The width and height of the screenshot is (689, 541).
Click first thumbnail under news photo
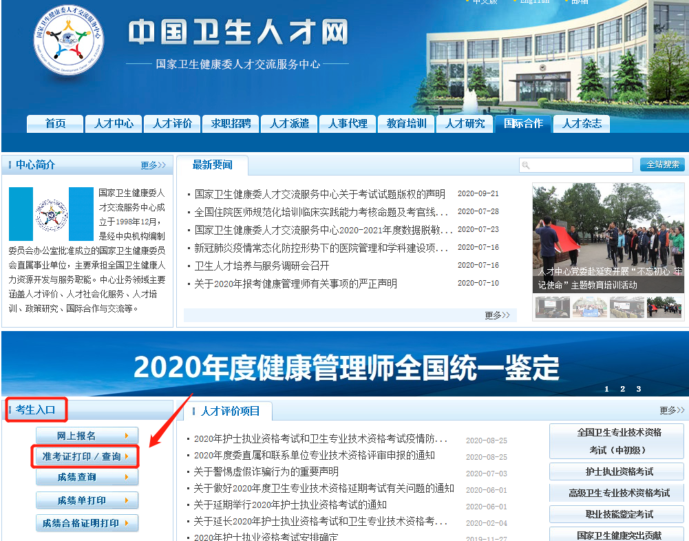coord(552,307)
